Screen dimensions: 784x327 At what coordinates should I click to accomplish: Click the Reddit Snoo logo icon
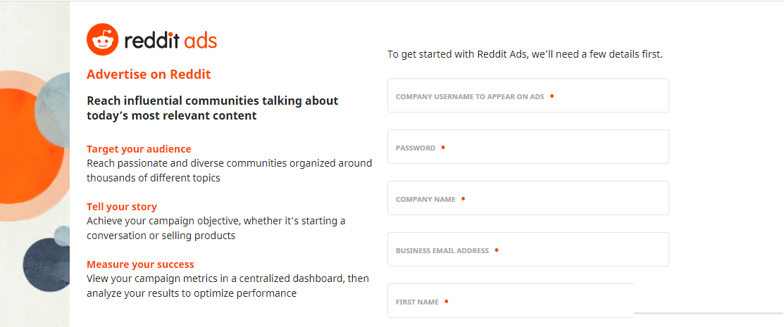pyautogui.click(x=103, y=39)
